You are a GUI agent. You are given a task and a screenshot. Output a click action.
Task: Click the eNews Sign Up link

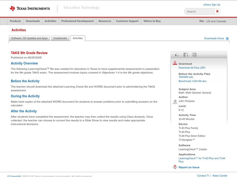pos(212,5)
